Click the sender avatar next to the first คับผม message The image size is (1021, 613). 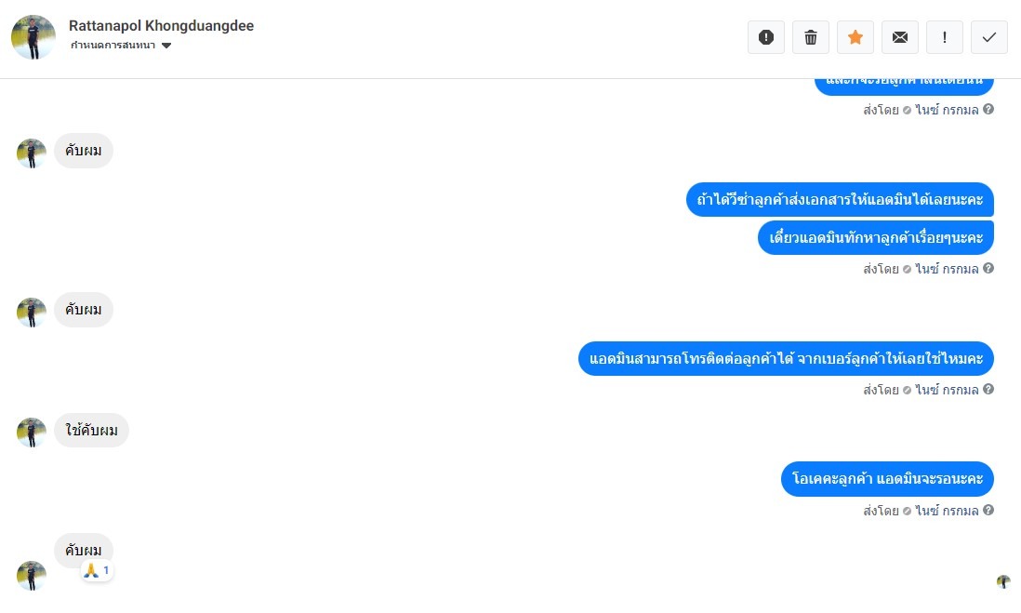click(x=32, y=153)
